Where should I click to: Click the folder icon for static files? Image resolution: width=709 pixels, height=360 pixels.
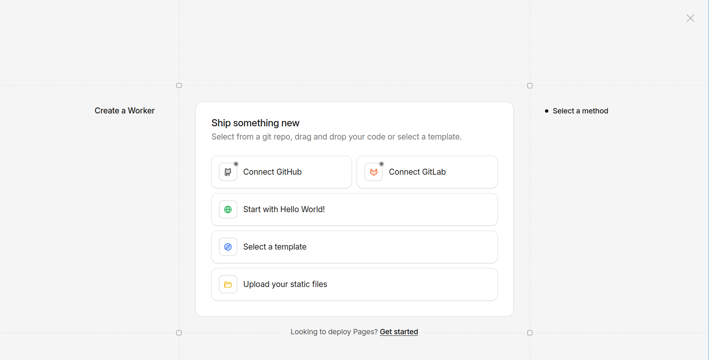pyautogui.click(x=228, y=284)
